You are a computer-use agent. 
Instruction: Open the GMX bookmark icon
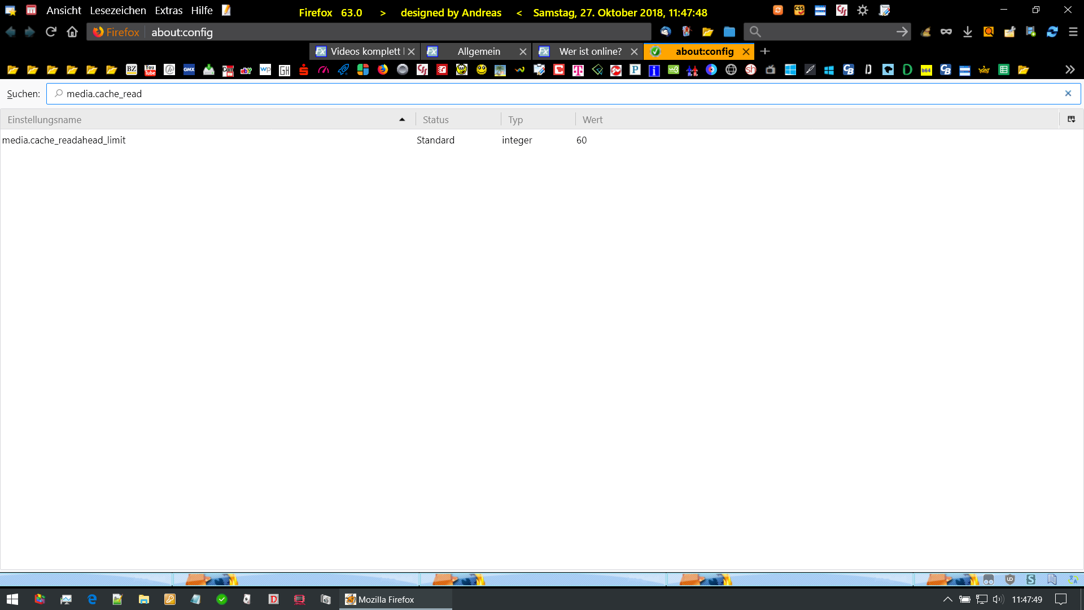[x=189, y=70]
